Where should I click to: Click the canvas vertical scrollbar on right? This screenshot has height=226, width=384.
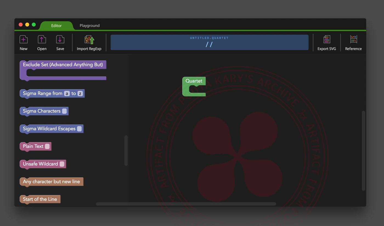(363, 150)
